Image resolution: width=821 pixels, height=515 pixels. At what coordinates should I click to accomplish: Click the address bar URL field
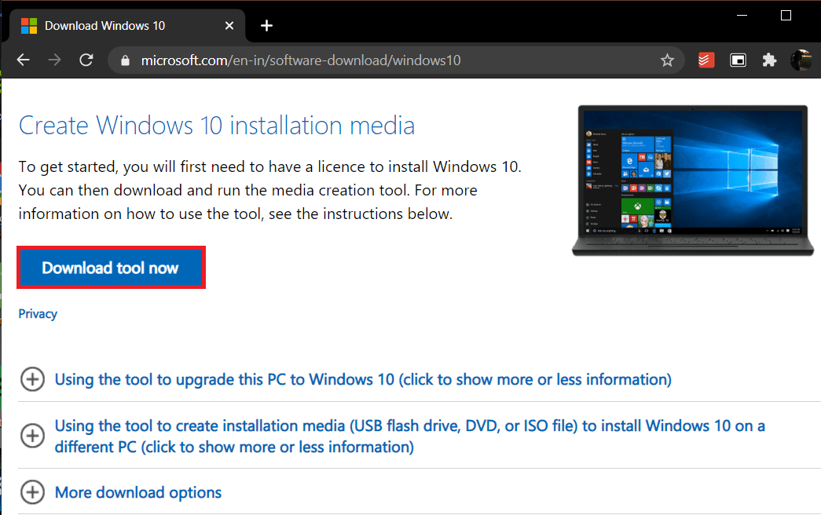(396, 60)
